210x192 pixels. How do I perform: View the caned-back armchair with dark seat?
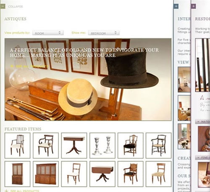point(131,174)
